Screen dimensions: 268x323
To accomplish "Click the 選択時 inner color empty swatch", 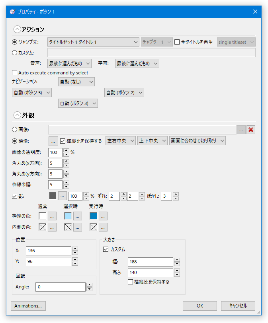I will [x=68, y=227].
